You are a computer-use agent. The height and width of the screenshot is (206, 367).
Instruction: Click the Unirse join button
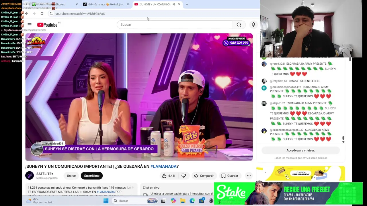(x=71, y=176)
